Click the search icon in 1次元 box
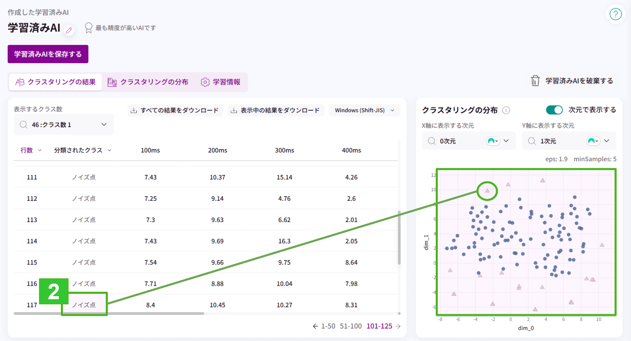This screenshot has width=631, height=341. [532, 141]
